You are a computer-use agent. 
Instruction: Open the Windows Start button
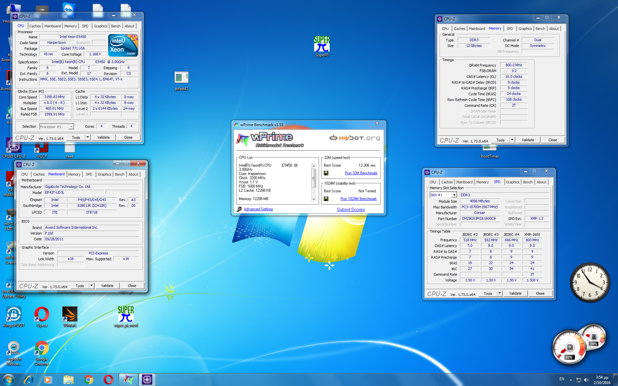8,380
